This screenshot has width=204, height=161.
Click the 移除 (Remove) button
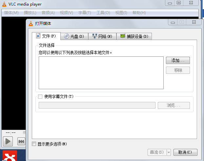178,70
